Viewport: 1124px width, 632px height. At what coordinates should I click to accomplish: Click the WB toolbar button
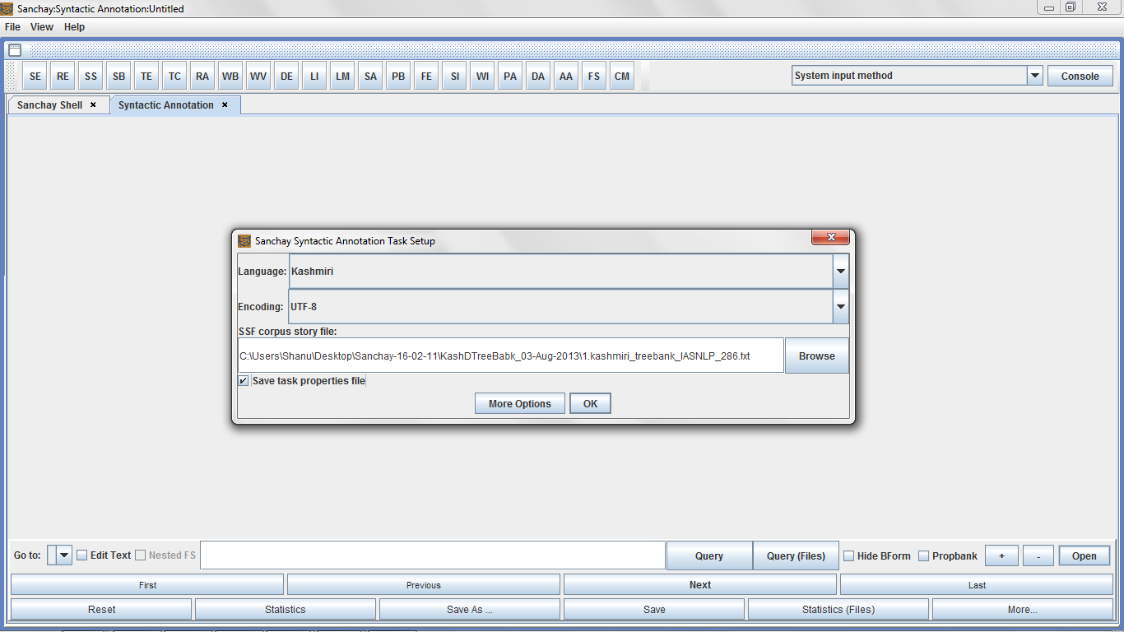point(231,77)
